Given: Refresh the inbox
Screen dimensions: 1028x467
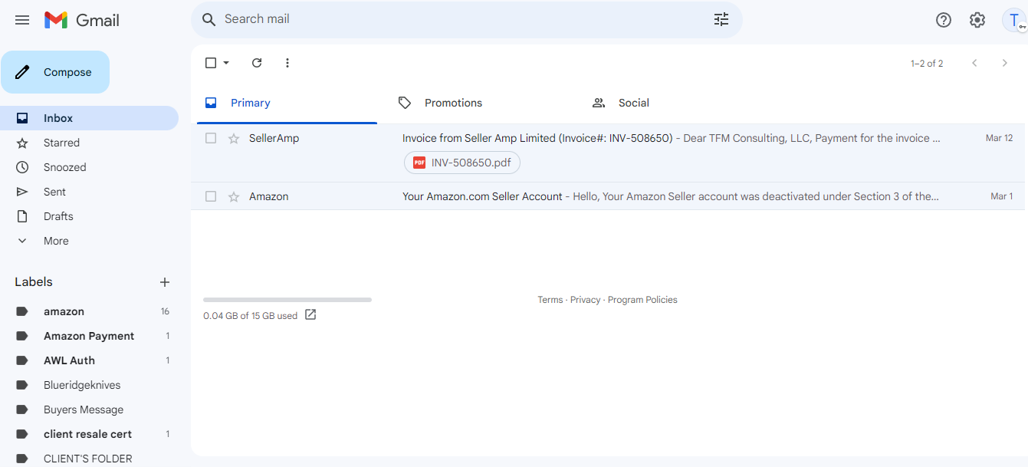Looking at the screenshot, I should tap(257, 63).
